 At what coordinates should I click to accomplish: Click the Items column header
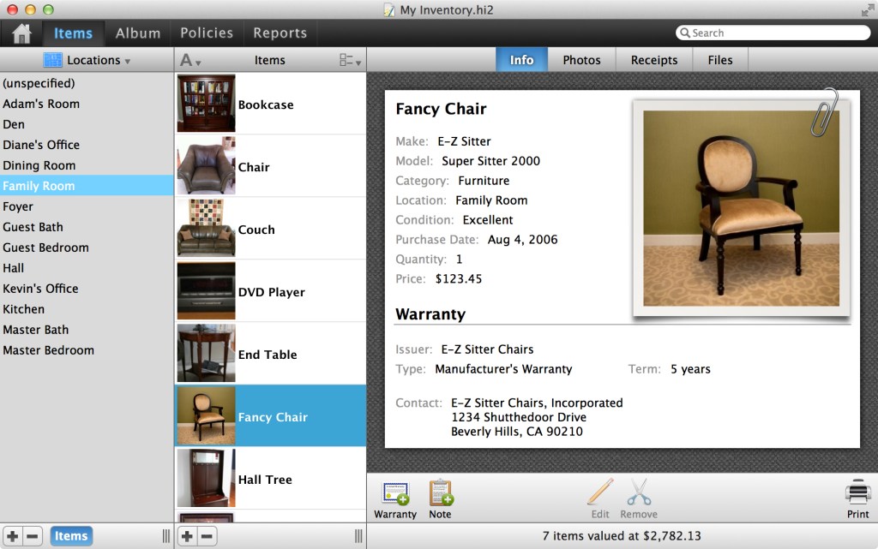point(270,60)
